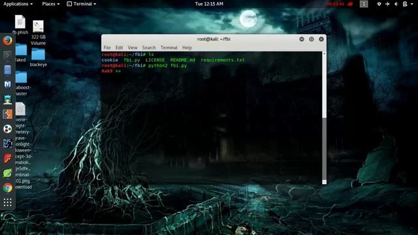418x235 pixels.
Task: Open the terminal Edit menu
Action: pyautogui.click(x=119, y=48)
